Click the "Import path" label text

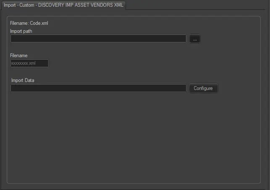tap(21, 31)
